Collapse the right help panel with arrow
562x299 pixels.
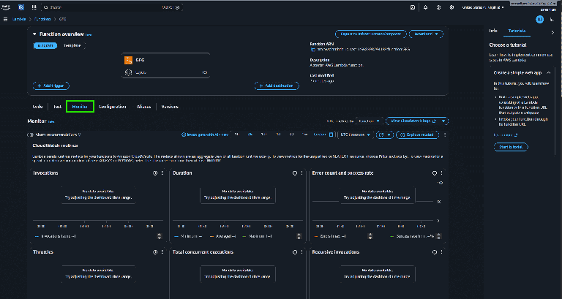(552, 32)
